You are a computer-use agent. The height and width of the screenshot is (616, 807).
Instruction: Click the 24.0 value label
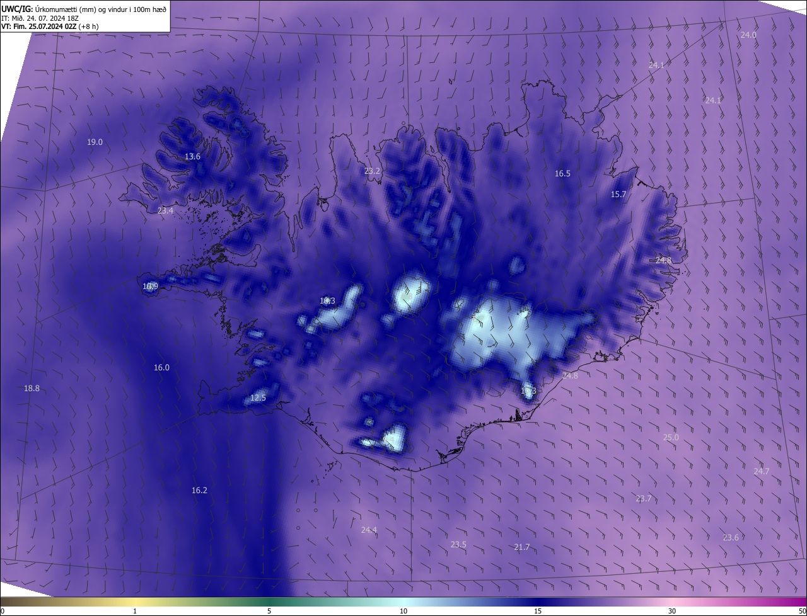(748, 35)
